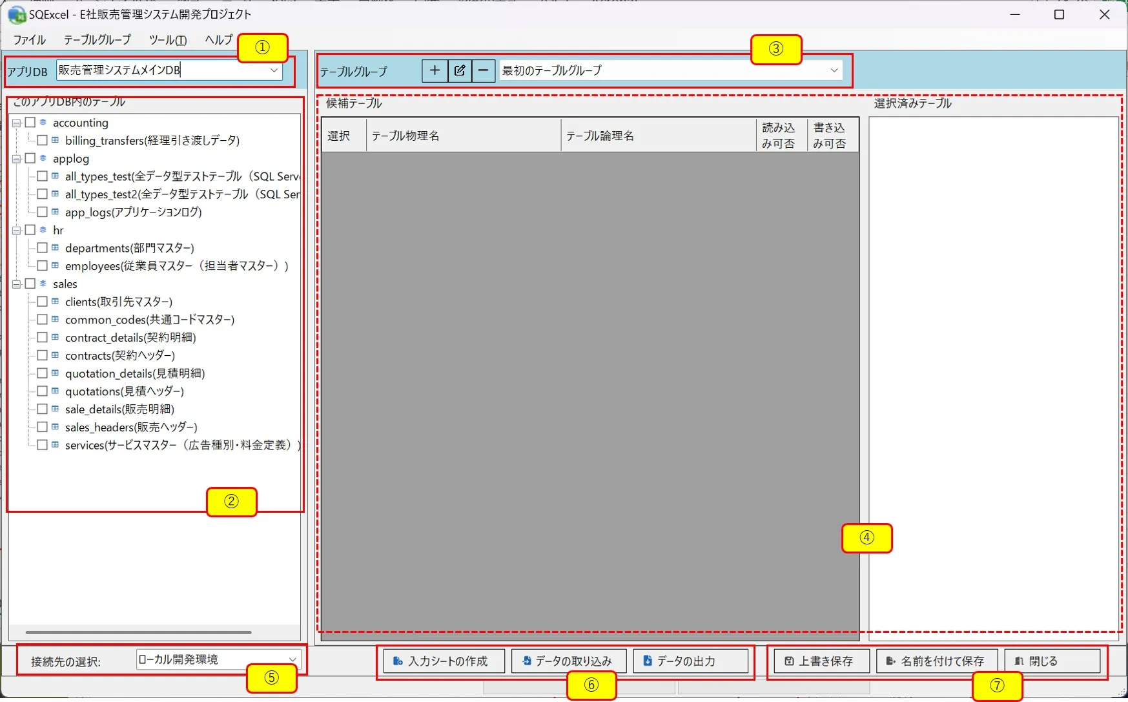1128x702 pixels.
Task: Click table icon beside clients
Action: [56, 302]
